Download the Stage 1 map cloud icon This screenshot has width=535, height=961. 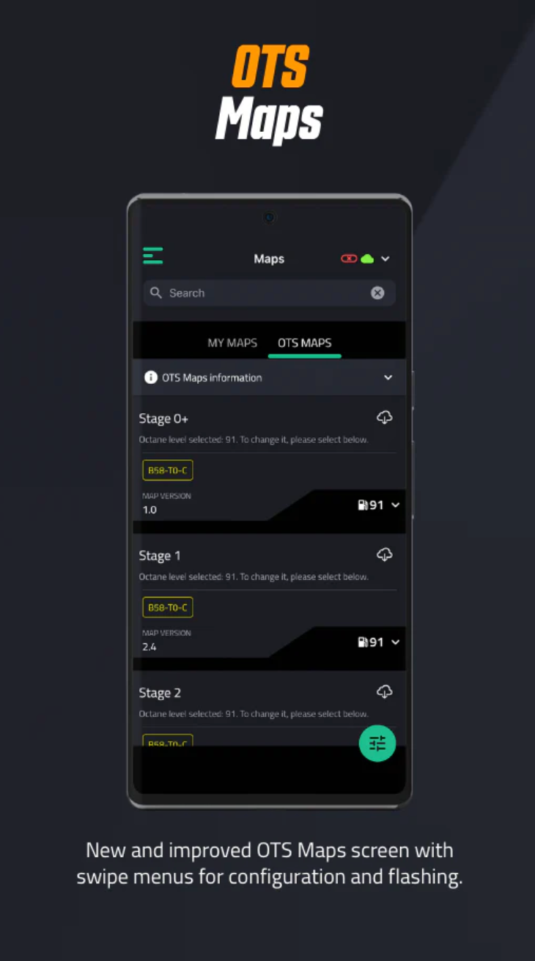click(385, 554)
